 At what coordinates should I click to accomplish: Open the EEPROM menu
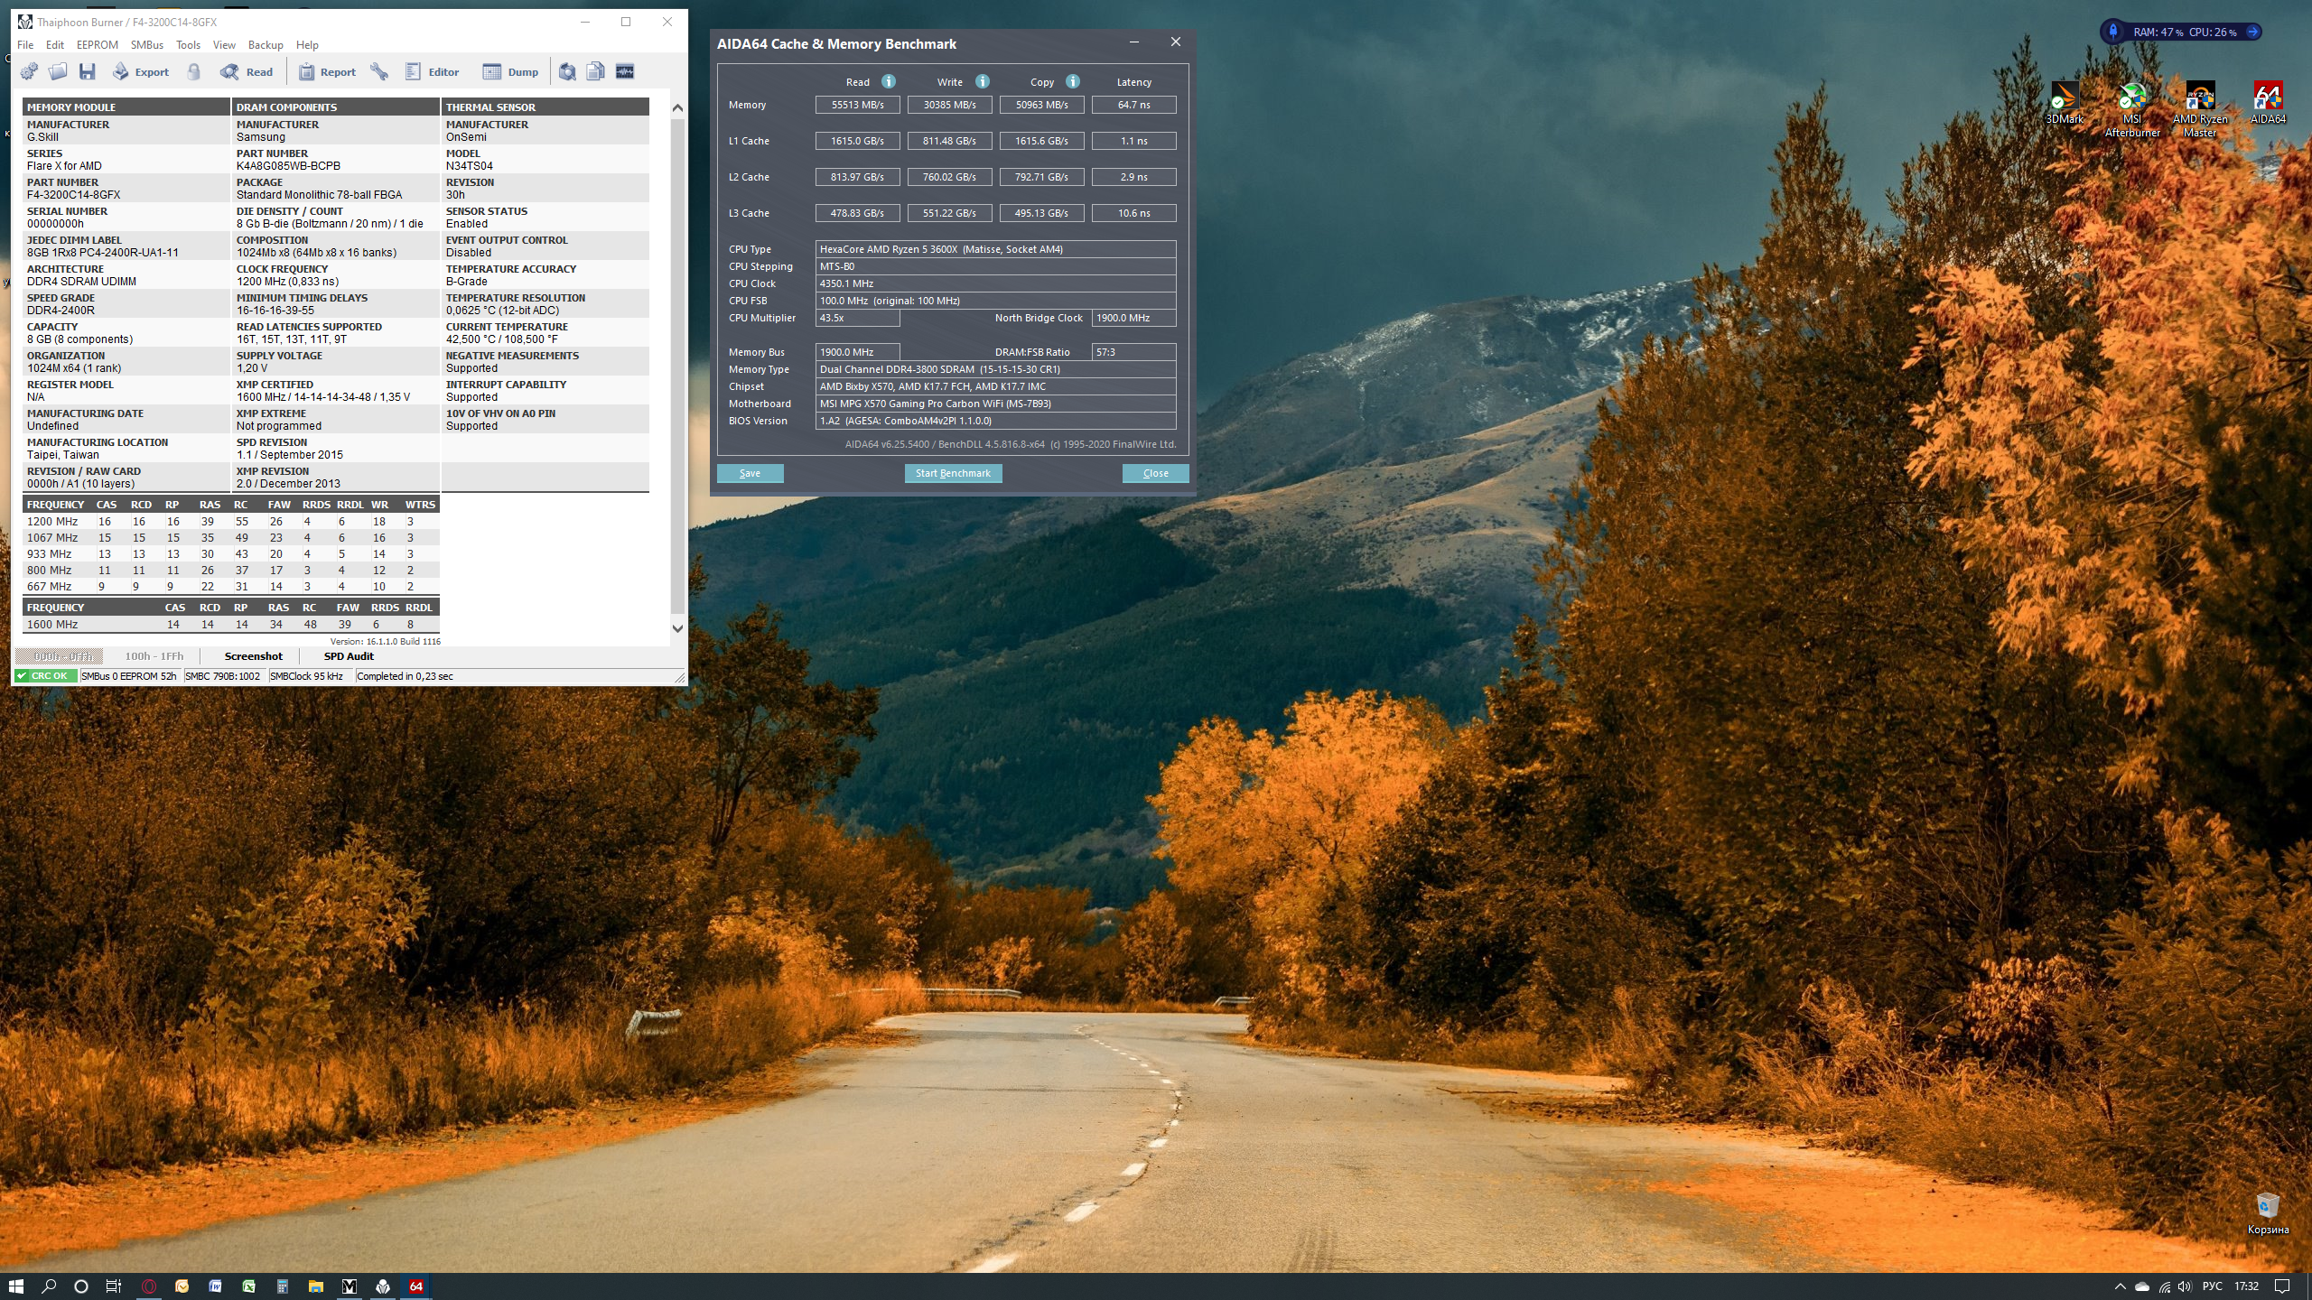pos(97,44)
